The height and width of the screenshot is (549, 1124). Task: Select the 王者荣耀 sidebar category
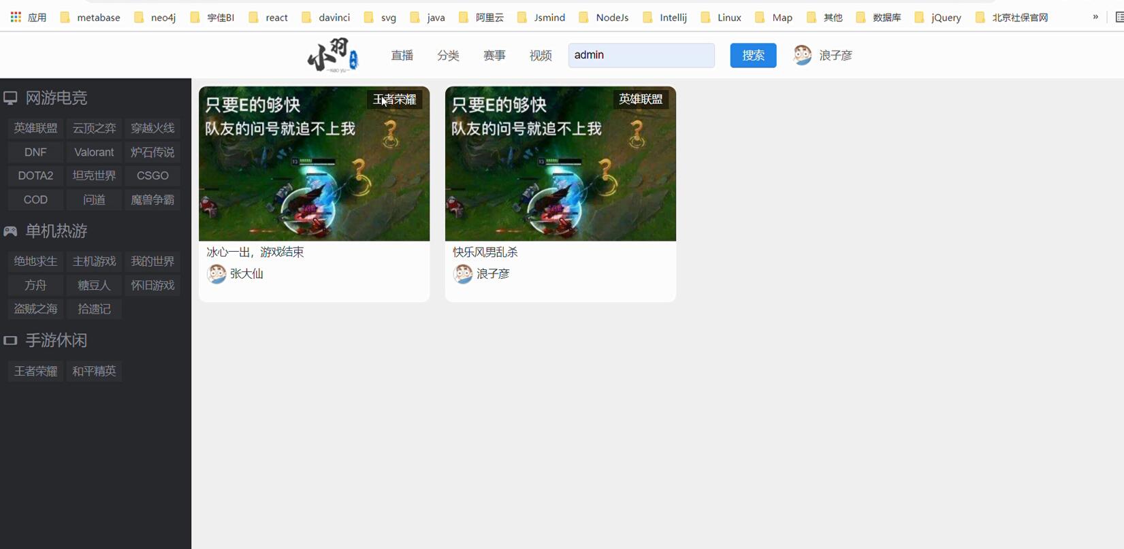pyautogui.click(x=36, y=371)
